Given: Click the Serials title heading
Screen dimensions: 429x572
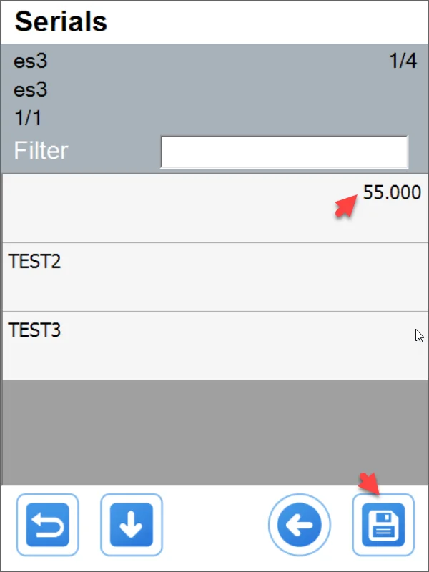Looking at the screenshot, I should tap(61, 22).
